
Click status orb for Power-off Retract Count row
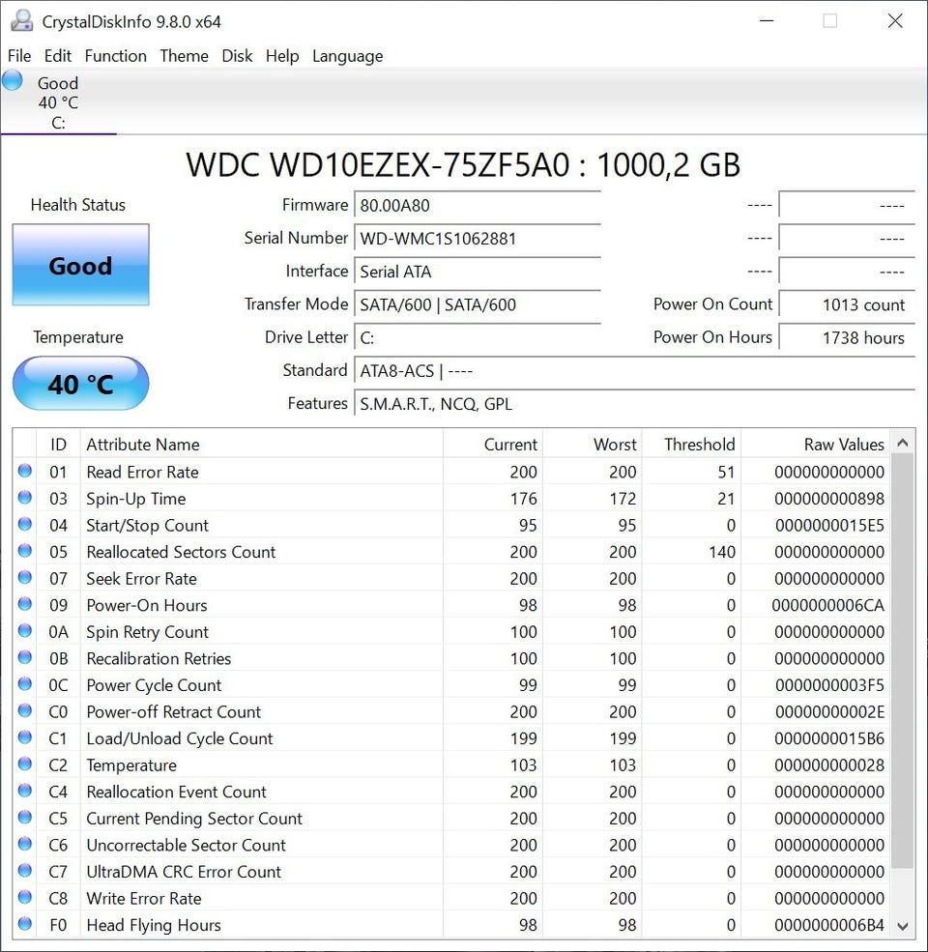click(x=25, y=710)
